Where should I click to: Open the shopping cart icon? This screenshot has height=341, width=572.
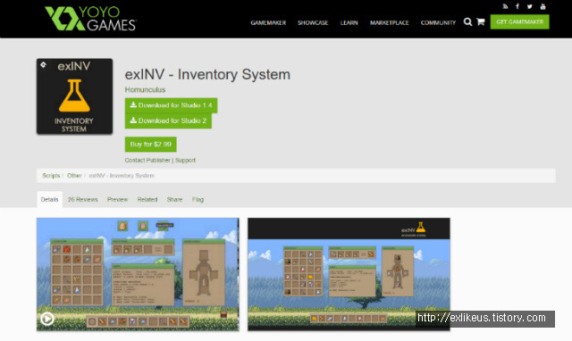pos(481,21)
